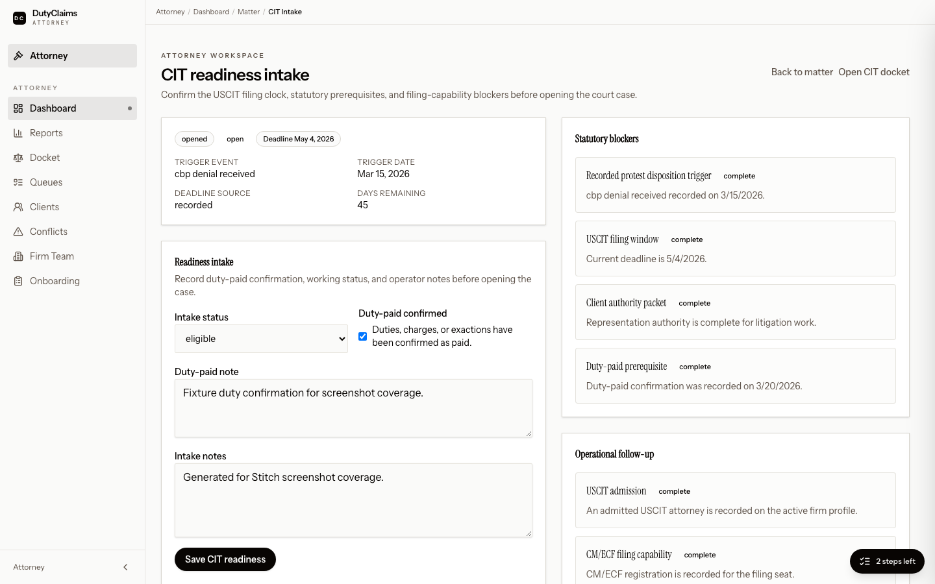935x584 pixels.
Task: Click the Conflicts warning triangle icon
Action: tap(18, 232)
